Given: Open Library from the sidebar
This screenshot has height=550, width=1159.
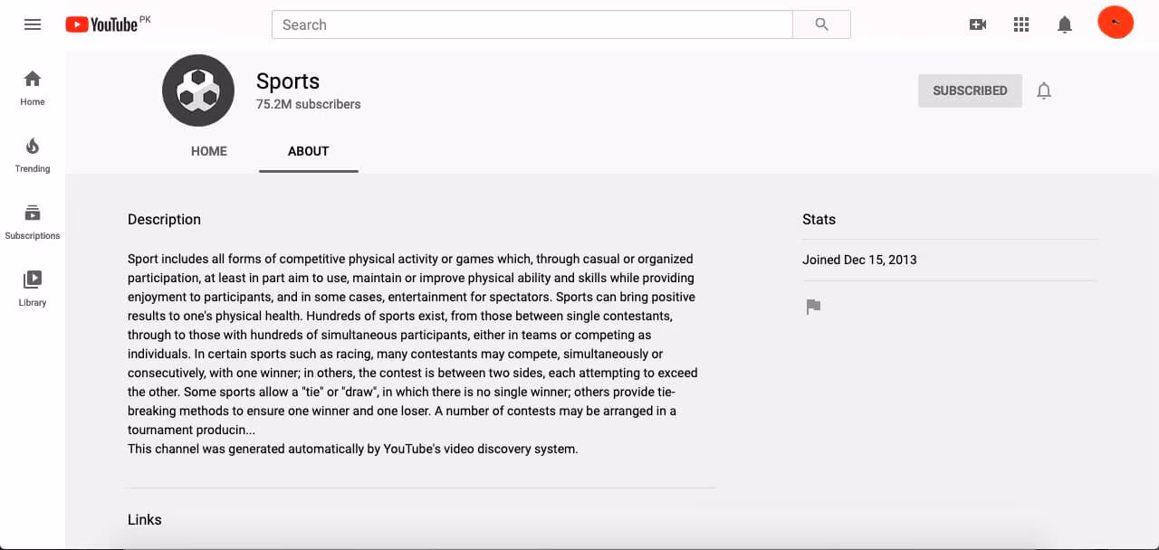Looking at the screenshot, I should coord(33,289).
